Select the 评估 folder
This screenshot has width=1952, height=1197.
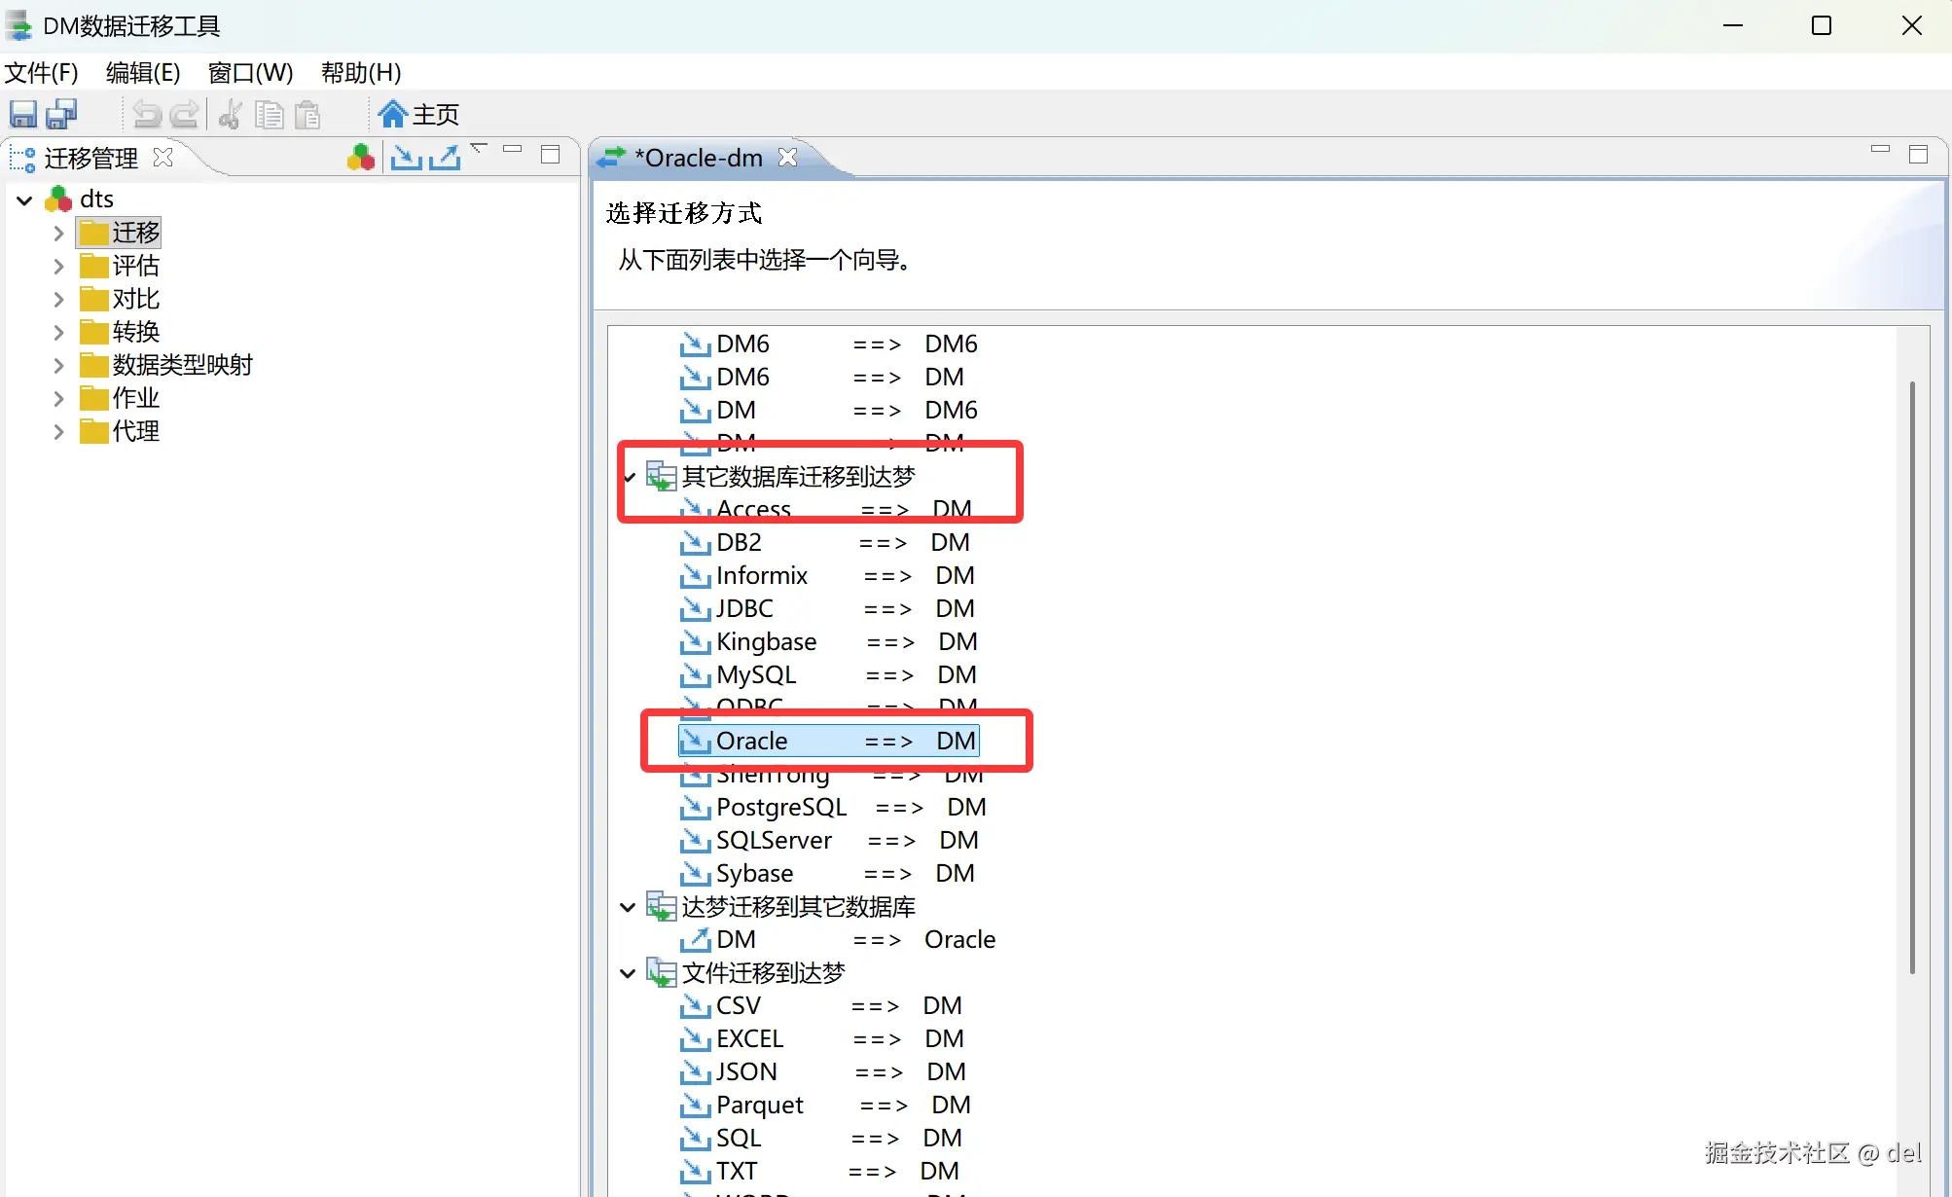[120, 266]
